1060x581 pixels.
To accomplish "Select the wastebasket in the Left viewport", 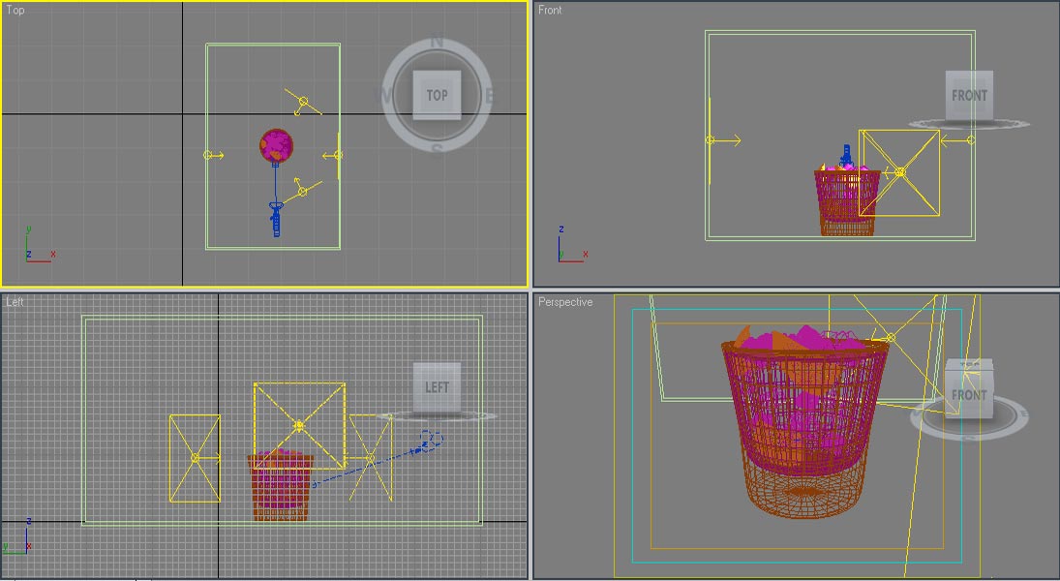I will [x=280, y=487].
